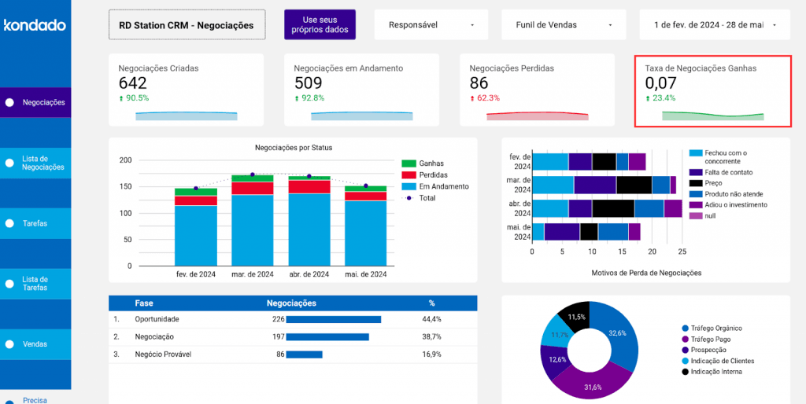Go to the Tarefas sidebar page
Viewport: 806px width, 404px height.
pyautogui.click(x=35, y=223)
